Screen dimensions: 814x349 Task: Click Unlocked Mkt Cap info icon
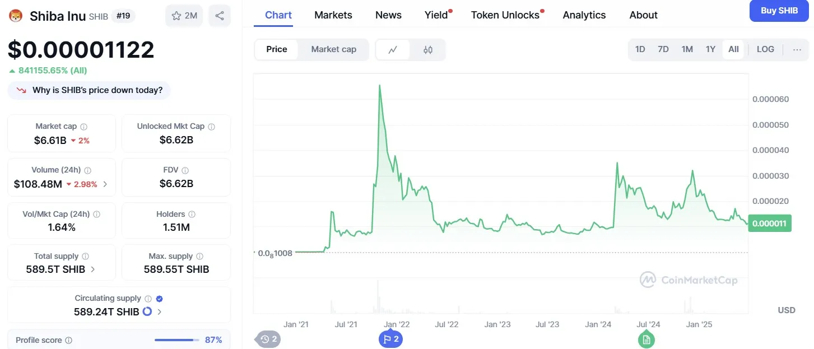211,127
